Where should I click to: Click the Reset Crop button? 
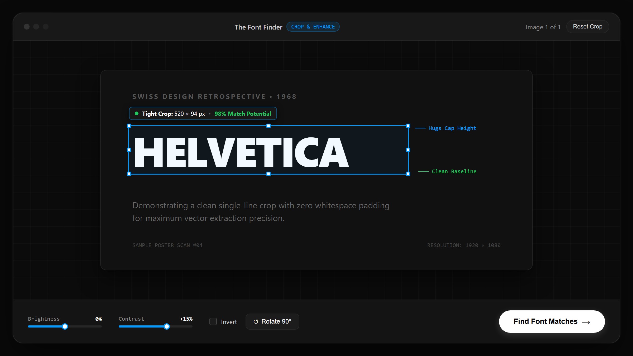click(587, 27)
